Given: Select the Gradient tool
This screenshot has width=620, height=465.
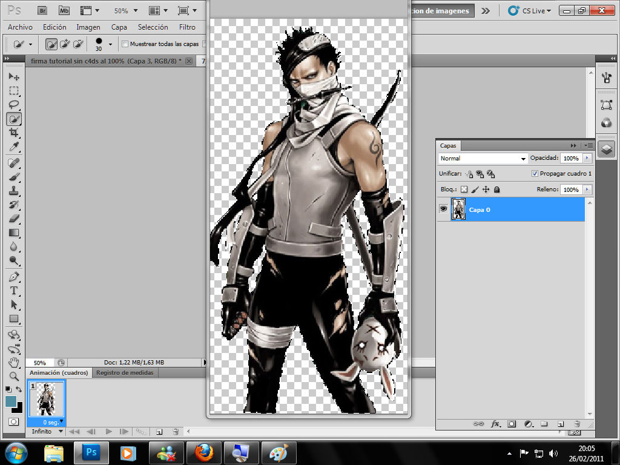Looking at the screenshot, I should [x=14, y=232].
